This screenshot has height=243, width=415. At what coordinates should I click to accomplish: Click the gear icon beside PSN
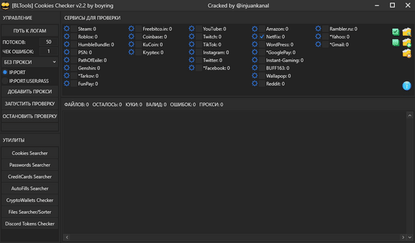click(x=67, y=52)
